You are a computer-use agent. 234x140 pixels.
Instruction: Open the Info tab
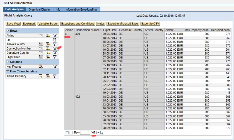pos(58,9)
